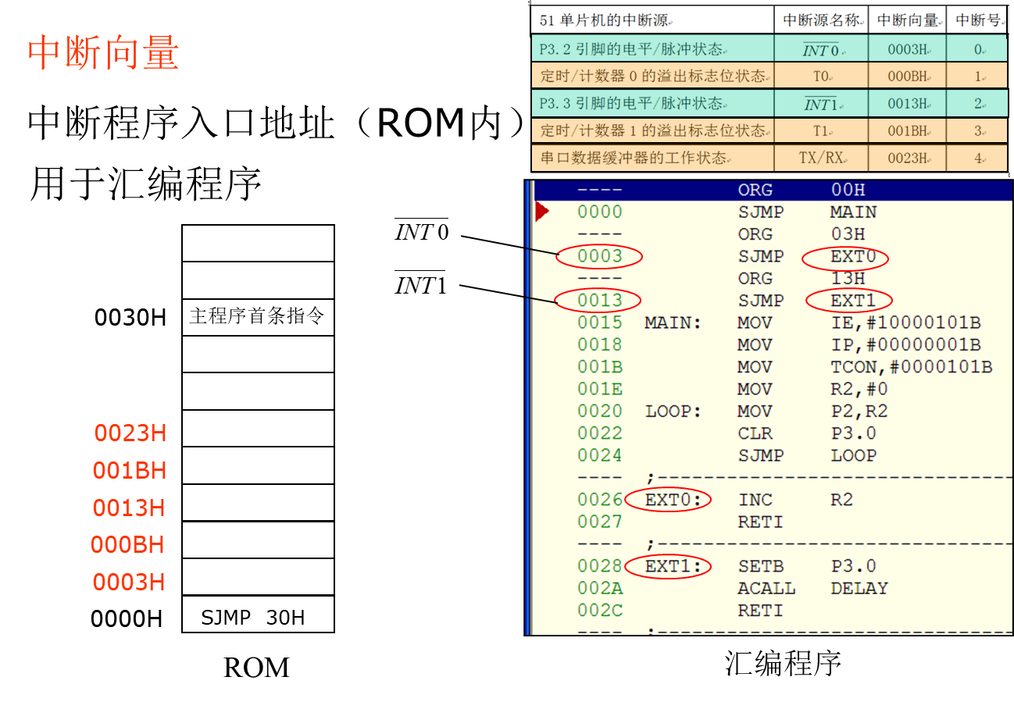The height and width of the screenshot is (702, 1014).
Task: Click the table header 中断号
Action: [978, 20]
